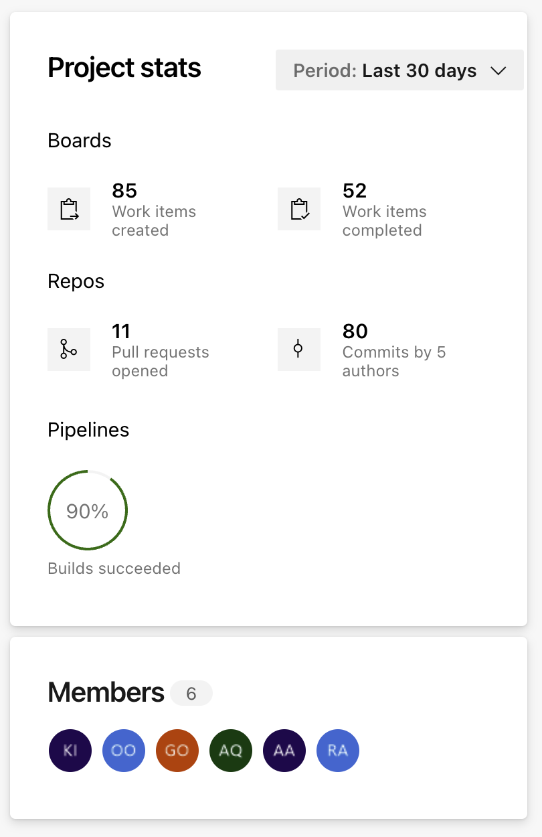The width and height of the screenshot is (542, 837).
Task: Click the chevron arrow in Period selector
Action: coord(498,71)
